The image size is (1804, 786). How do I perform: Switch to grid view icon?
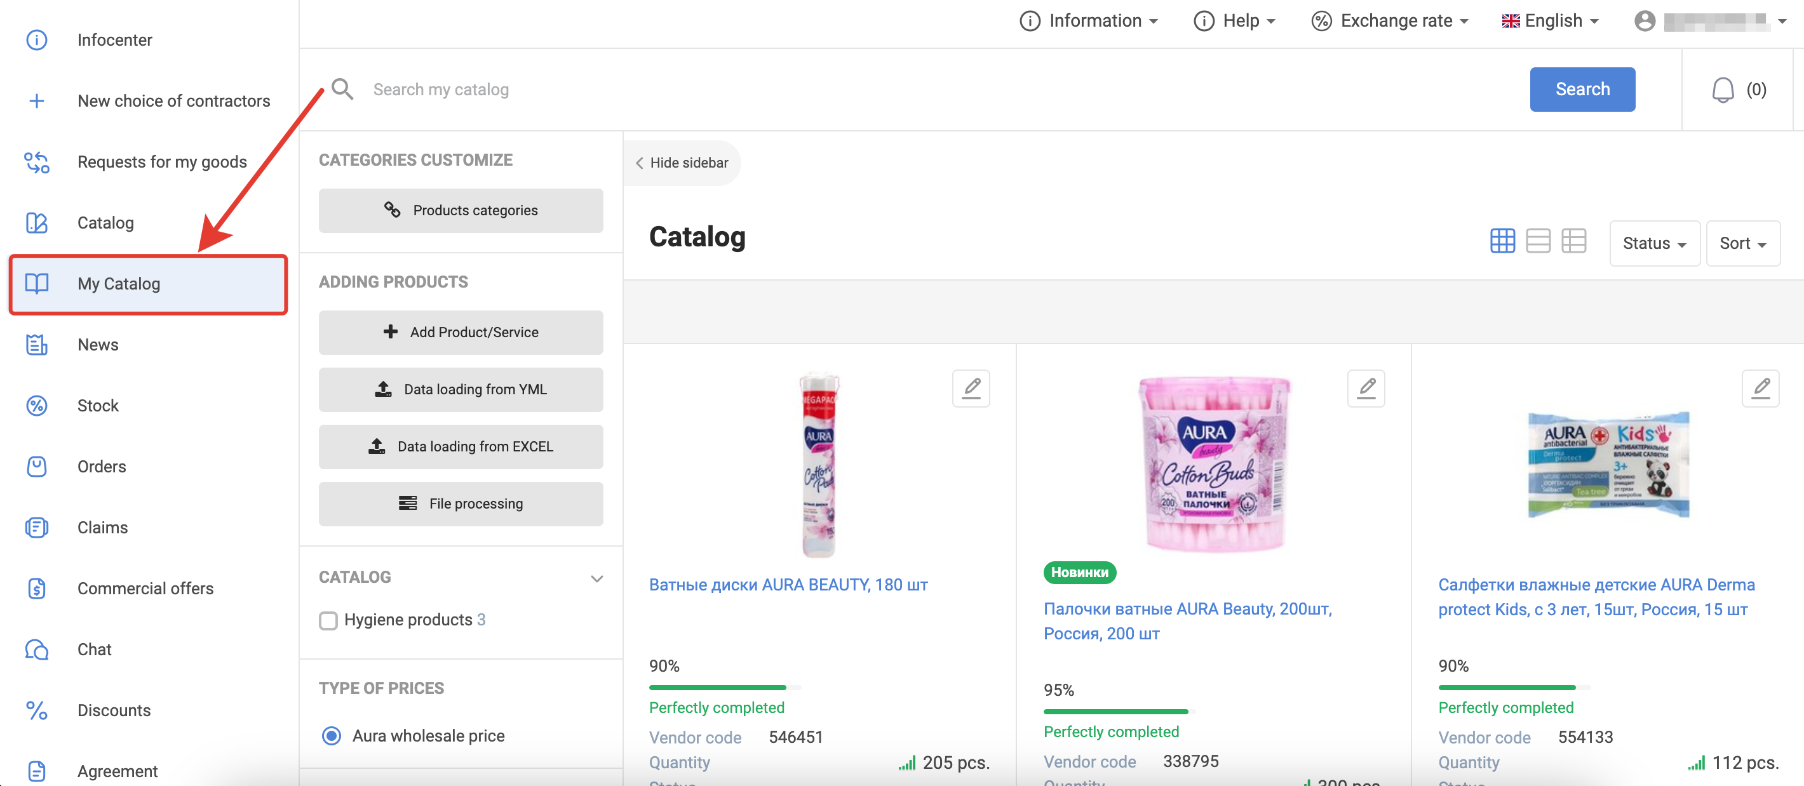1502,241
